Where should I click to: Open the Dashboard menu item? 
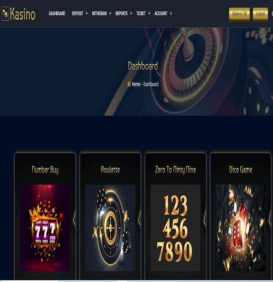point(57,14)
